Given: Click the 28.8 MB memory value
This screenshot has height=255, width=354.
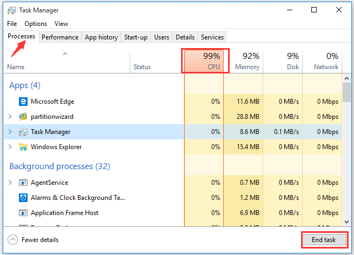Looking at the screenshot, I should pos(248,117).
